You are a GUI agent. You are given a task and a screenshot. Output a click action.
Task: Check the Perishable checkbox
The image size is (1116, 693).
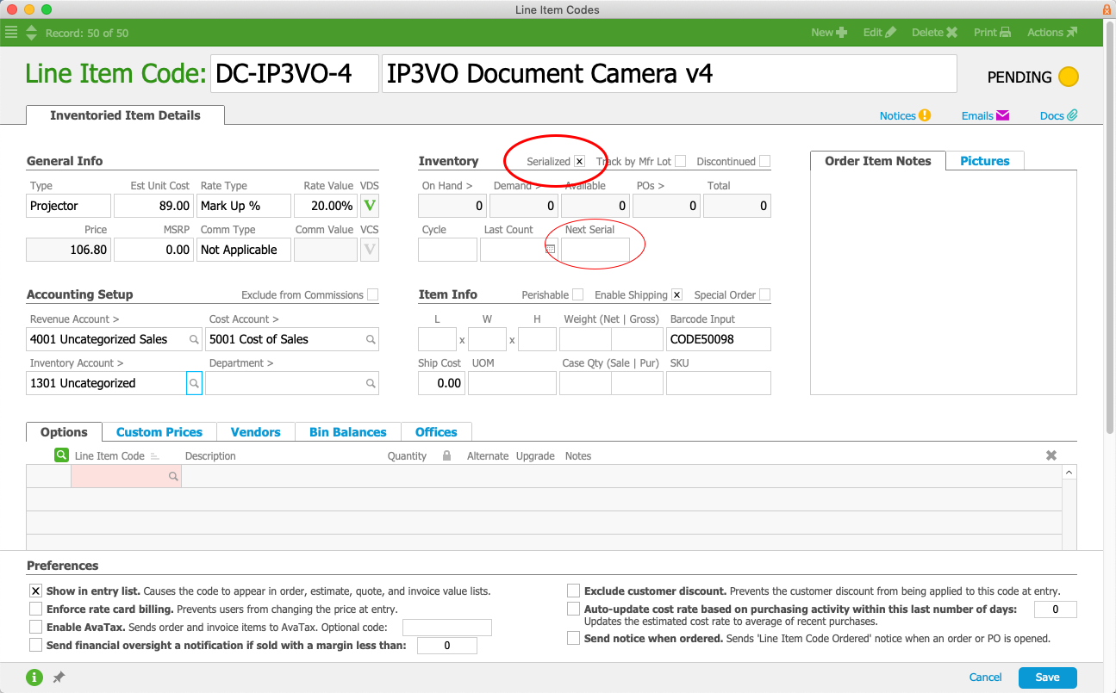pyautogui.click(x=578, y=294)
